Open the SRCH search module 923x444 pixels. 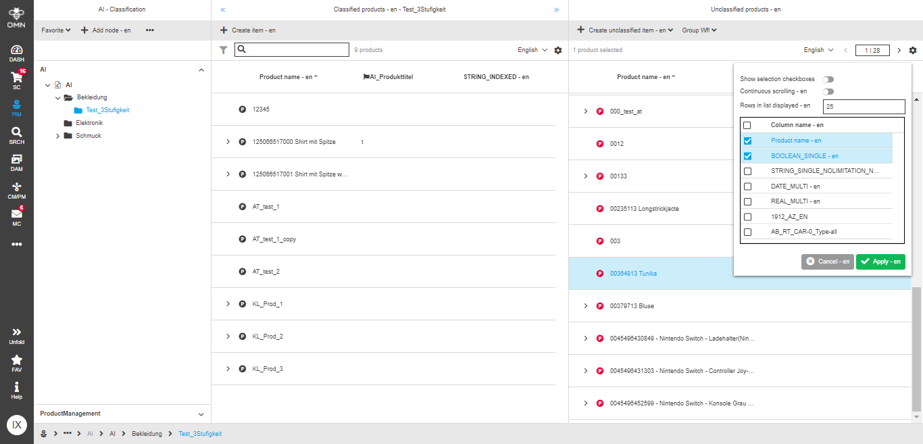[16, 134]
